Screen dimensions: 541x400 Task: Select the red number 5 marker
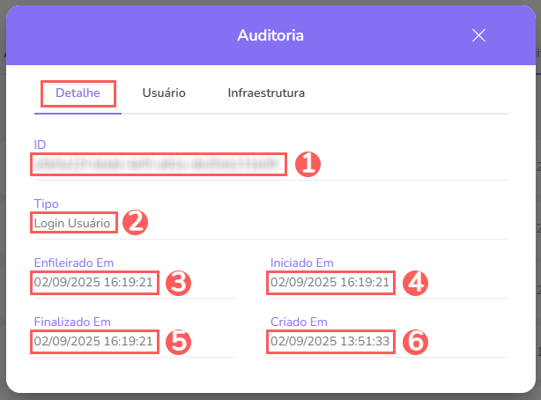[179, 342]
